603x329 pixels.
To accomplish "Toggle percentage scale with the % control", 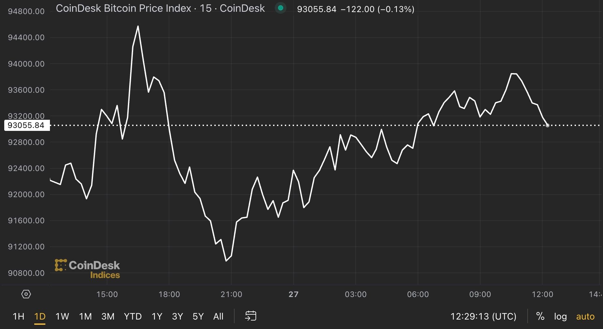I will click(540, 316).
